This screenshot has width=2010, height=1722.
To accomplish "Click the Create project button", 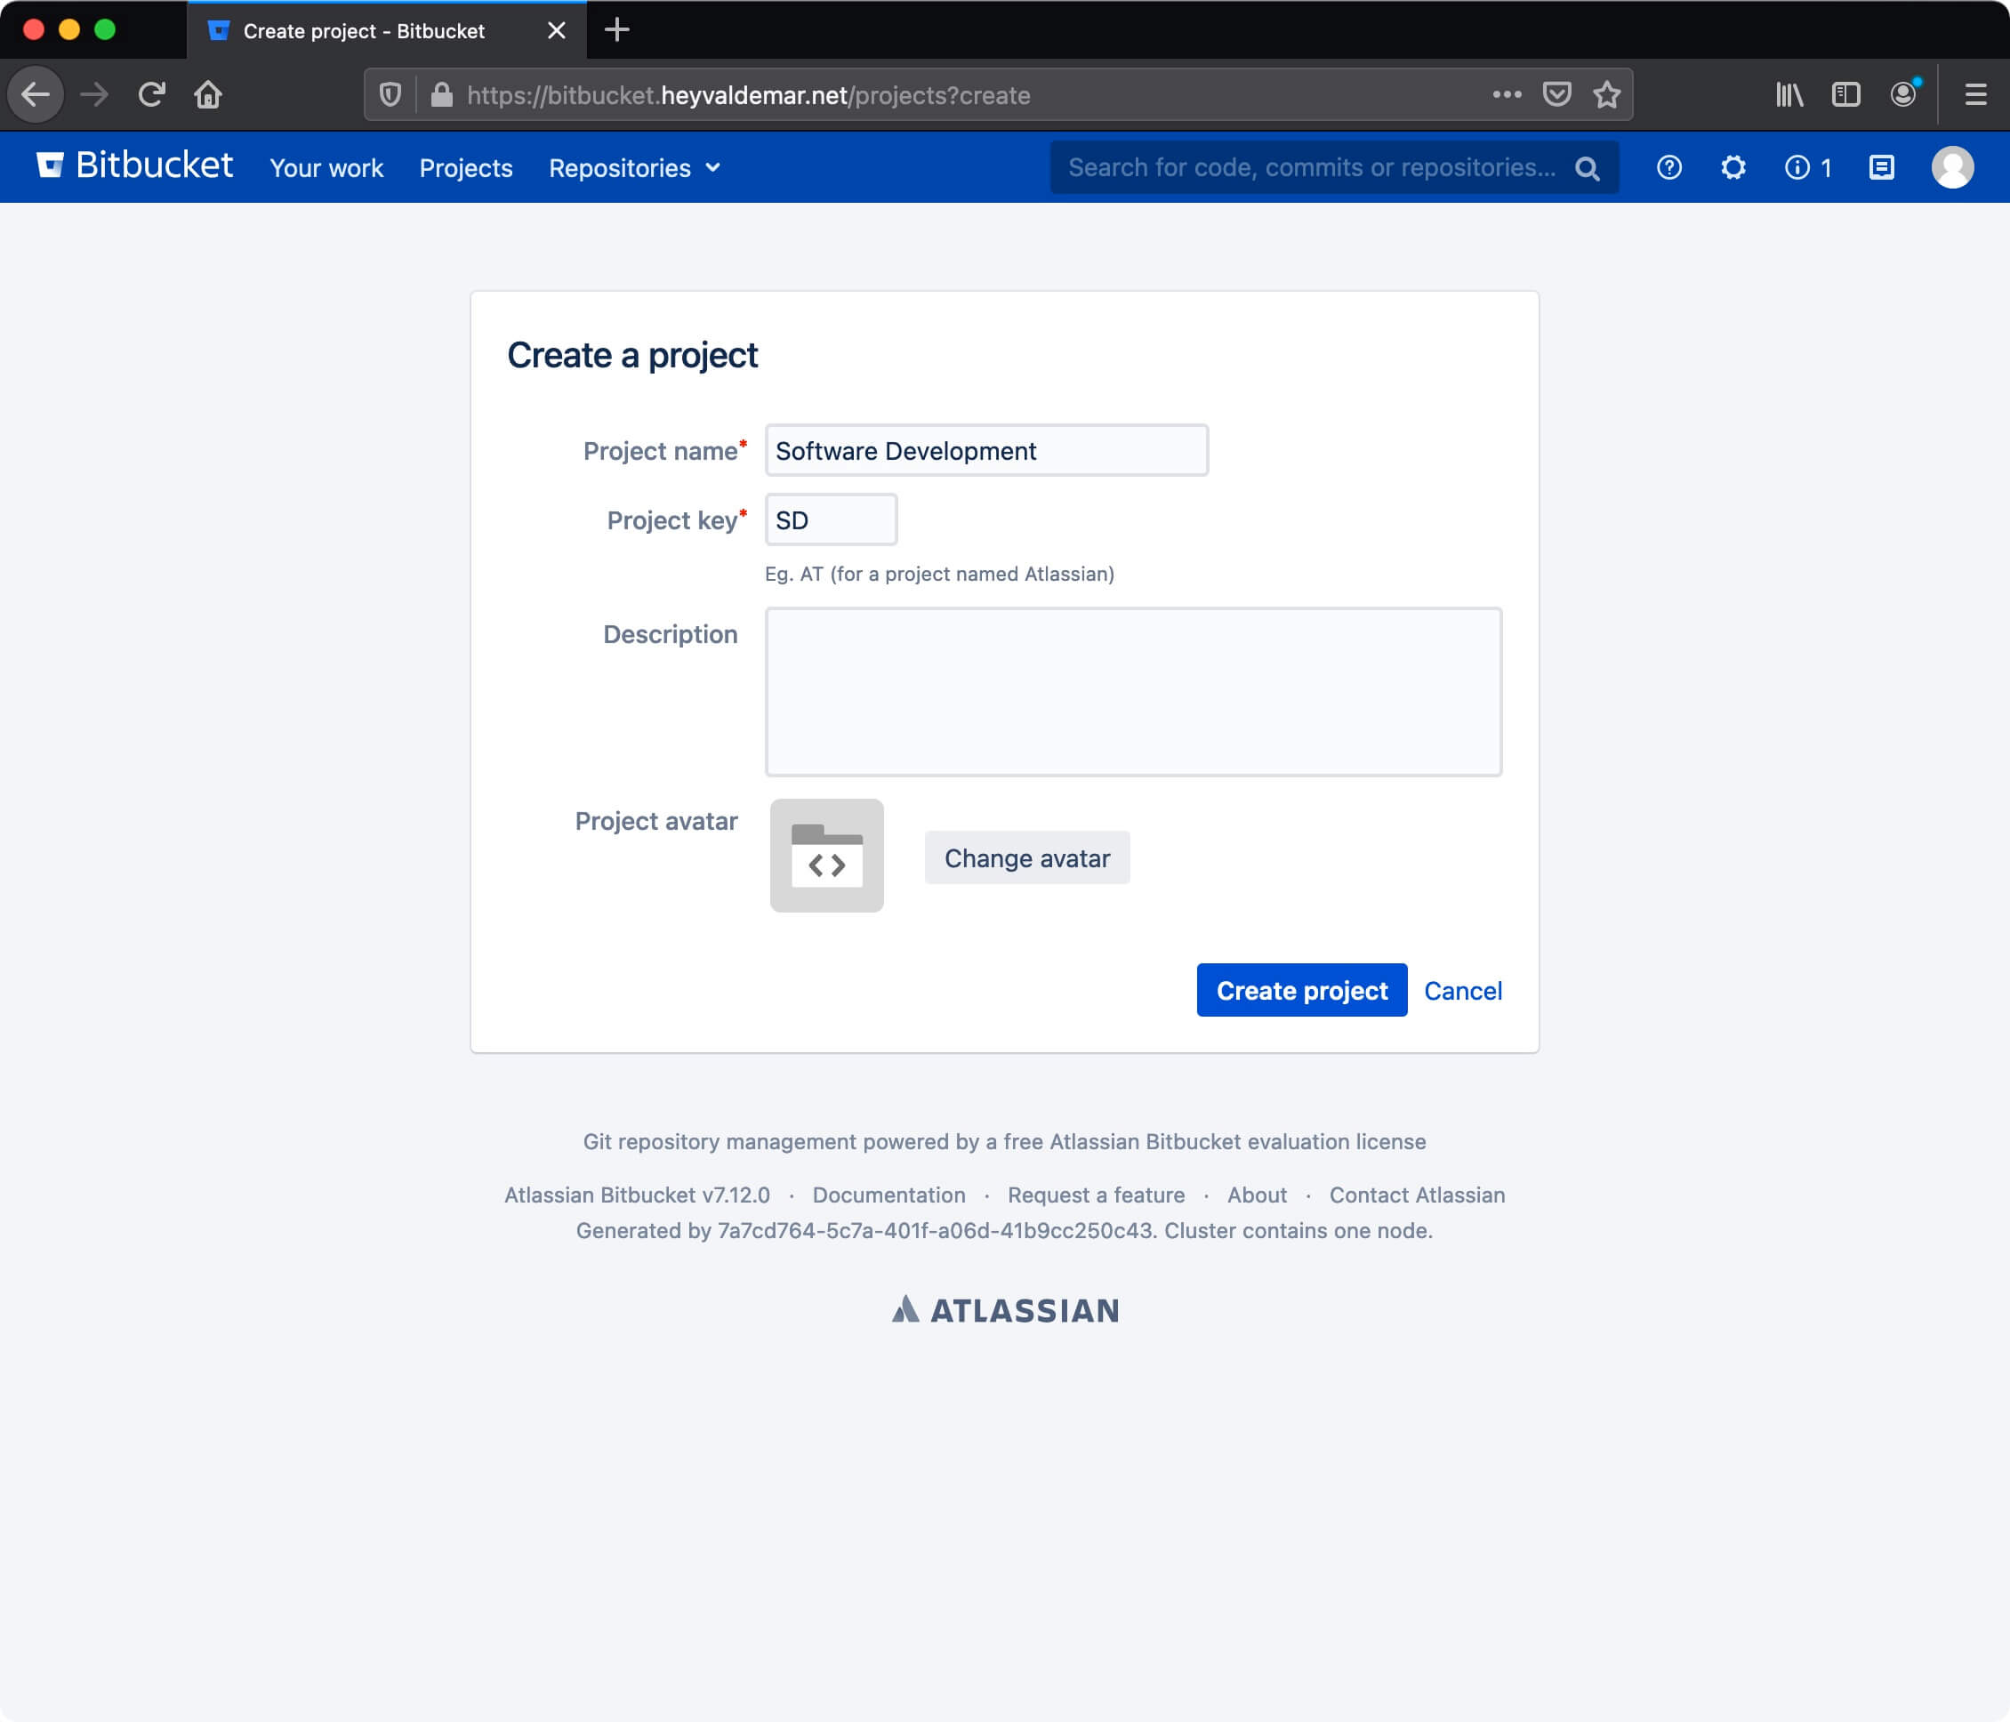I will (1301, 991).
